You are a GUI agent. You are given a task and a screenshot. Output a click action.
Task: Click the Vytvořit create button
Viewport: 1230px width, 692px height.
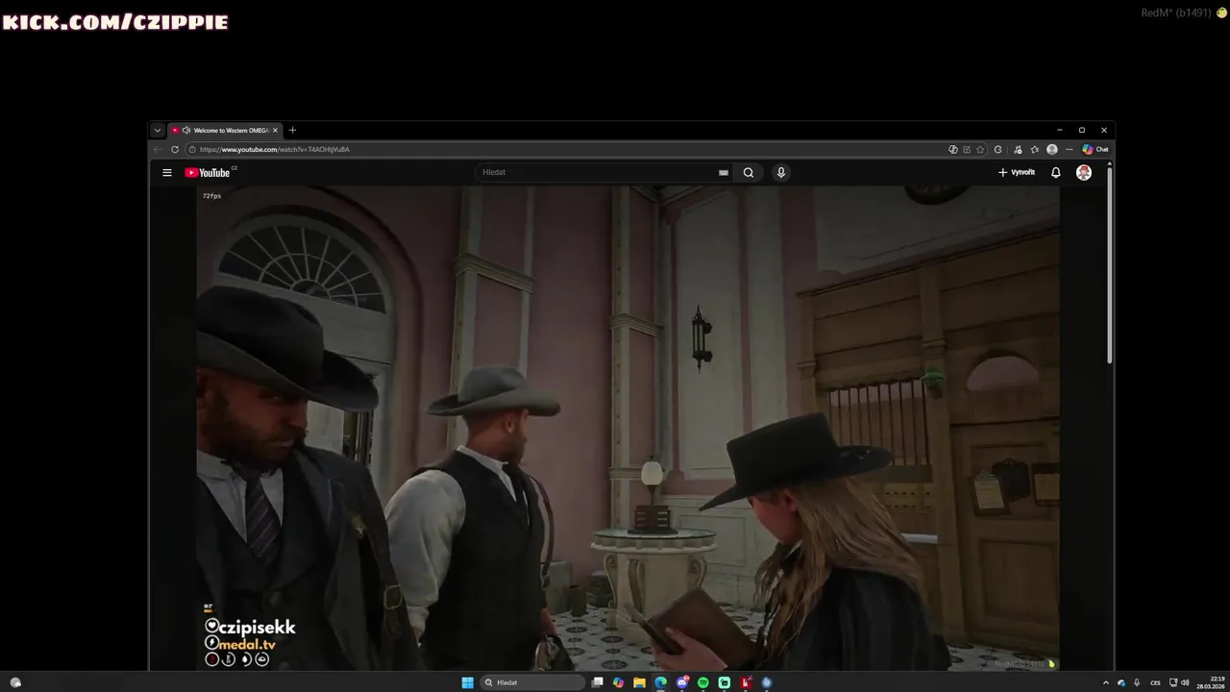(1017, 173)
